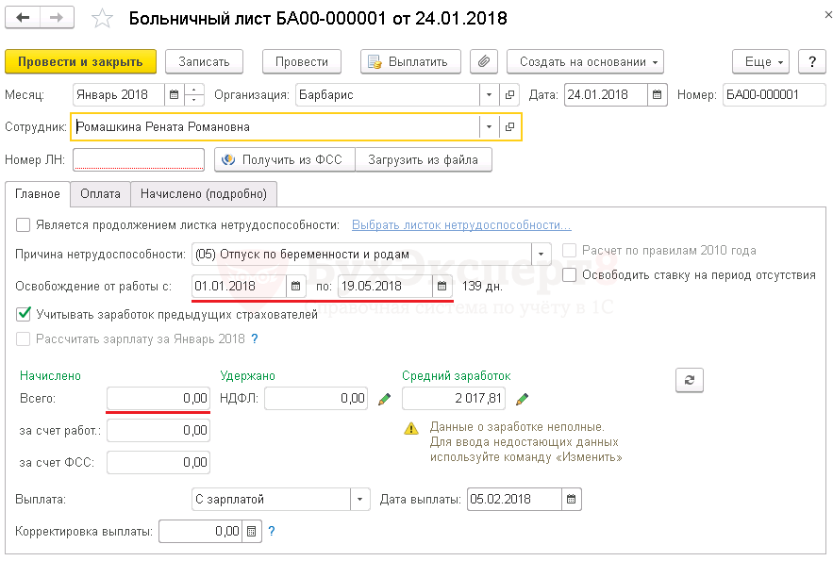Click Выплатить button

pyautogui.click(x=410, y=61)
